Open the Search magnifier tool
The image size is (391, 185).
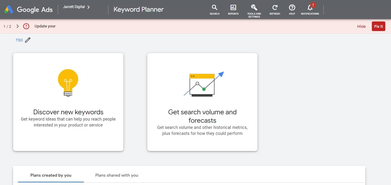(214, 8)
